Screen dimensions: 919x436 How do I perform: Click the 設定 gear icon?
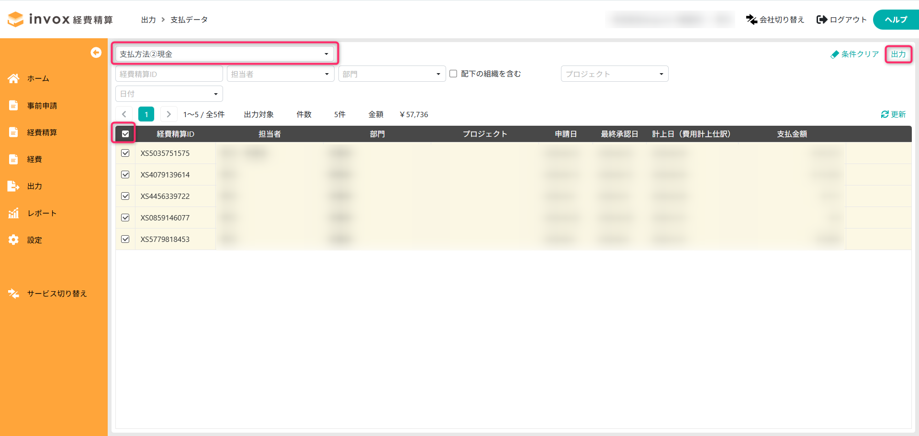13,240
